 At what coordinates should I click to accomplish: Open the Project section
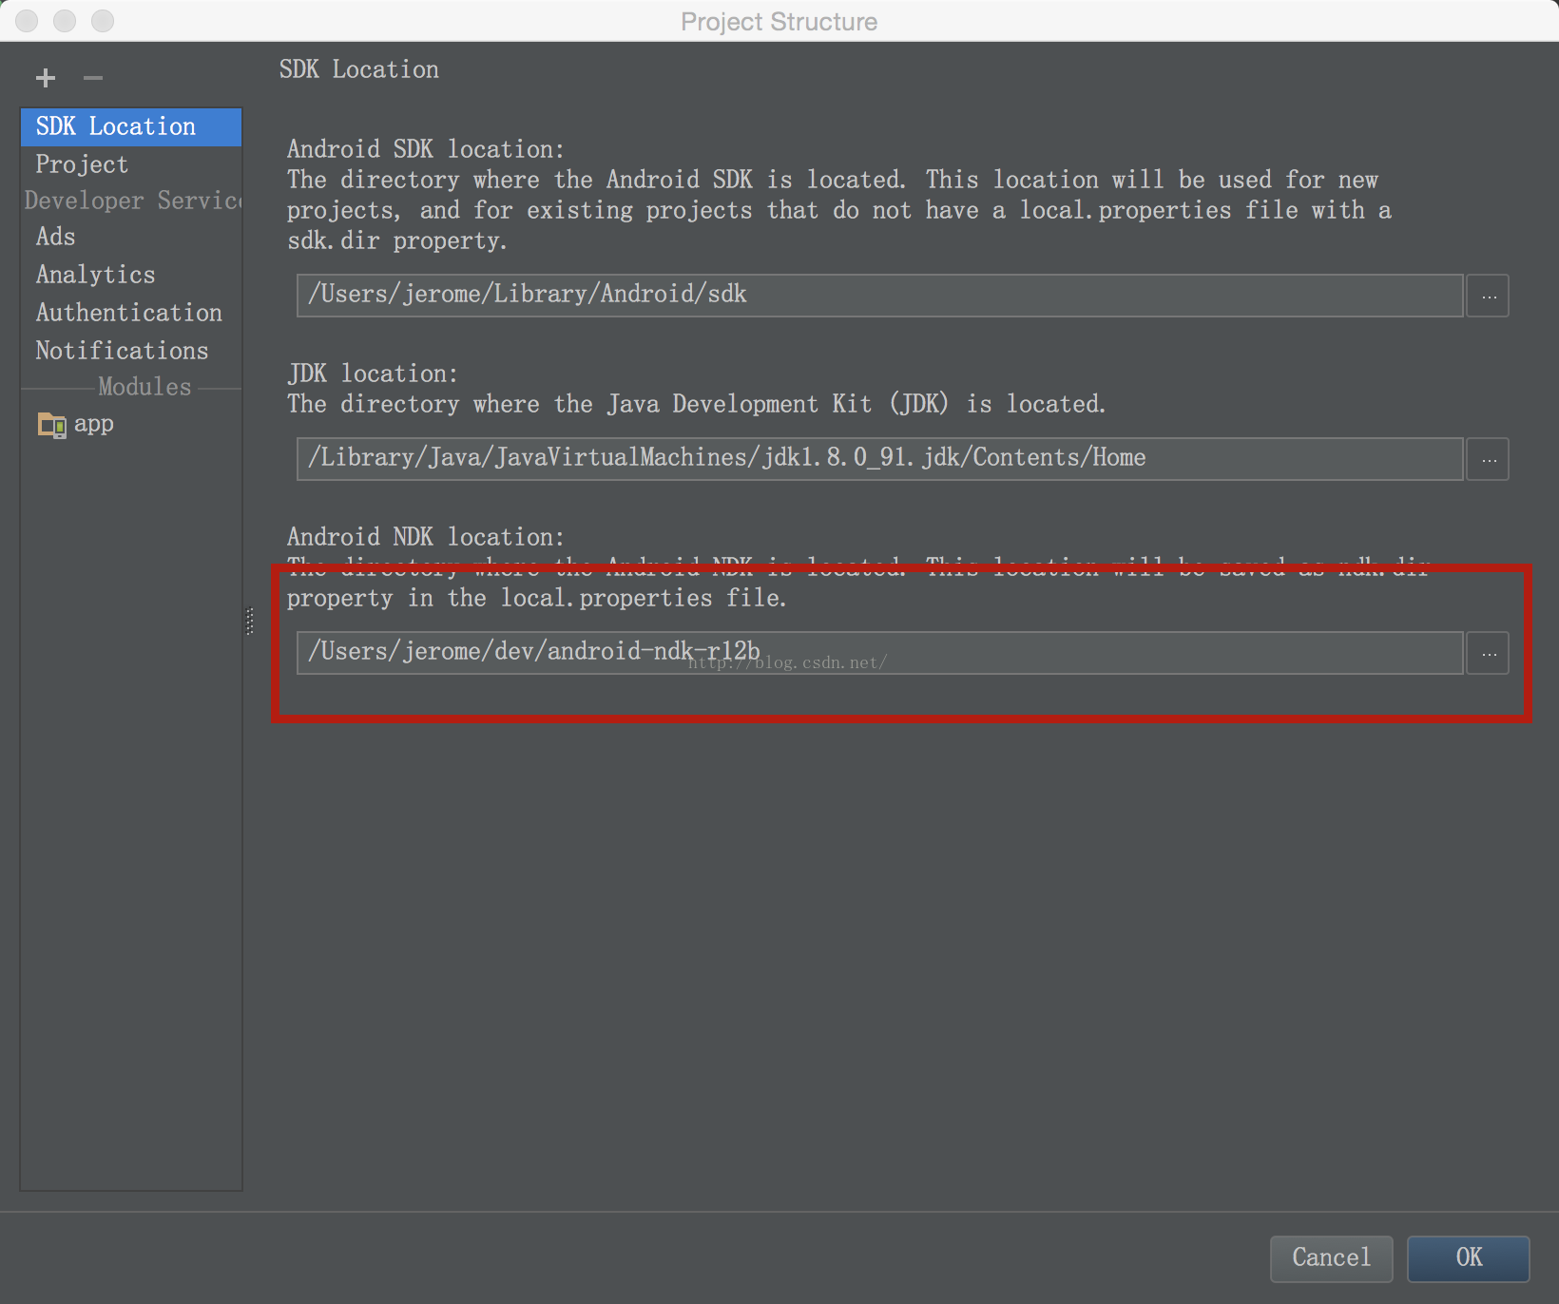click(x=82, y=164)
